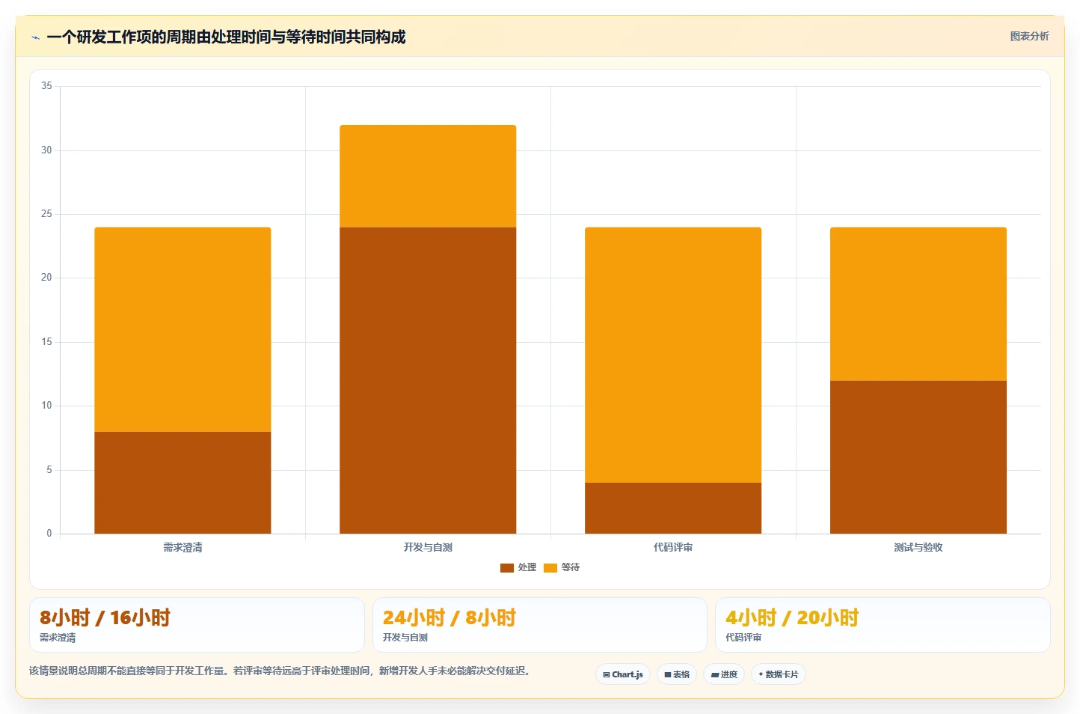The image size is (1080, 714).
Task: Click the 开发与自测 x-axis label
Action: [428, 547]
